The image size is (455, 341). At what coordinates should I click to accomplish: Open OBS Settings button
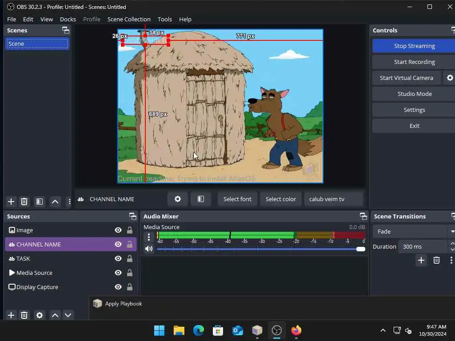(x=414, y=110)
